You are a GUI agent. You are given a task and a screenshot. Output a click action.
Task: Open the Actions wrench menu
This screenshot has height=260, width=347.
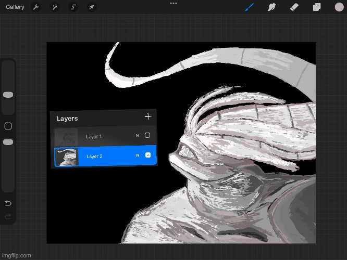point(36,7)
